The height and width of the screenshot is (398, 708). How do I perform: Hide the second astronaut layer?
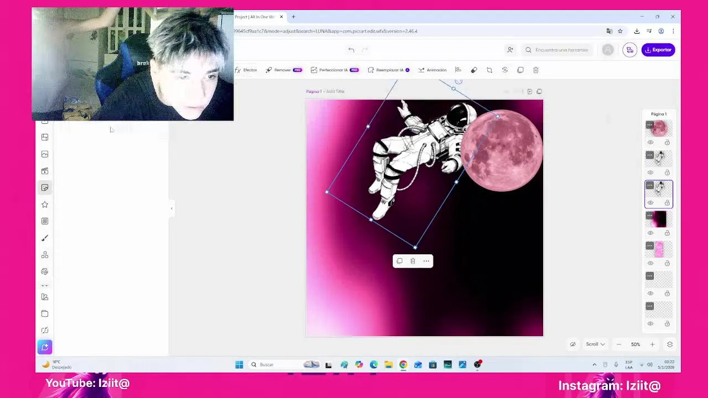tap(650, 172)
